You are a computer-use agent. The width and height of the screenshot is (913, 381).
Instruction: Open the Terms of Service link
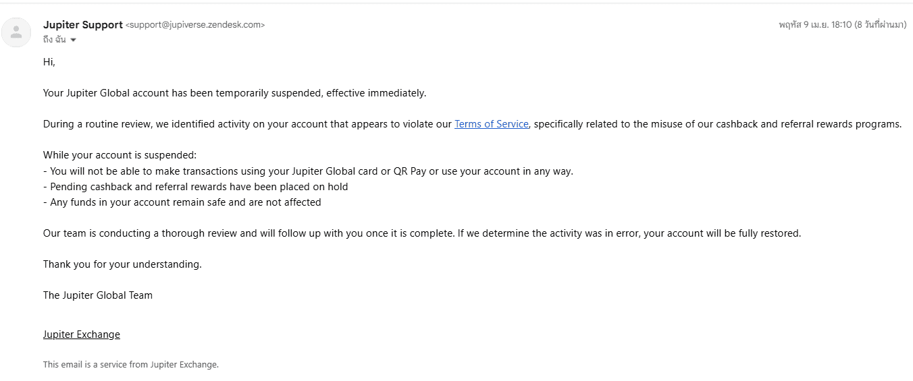point(491,124)
